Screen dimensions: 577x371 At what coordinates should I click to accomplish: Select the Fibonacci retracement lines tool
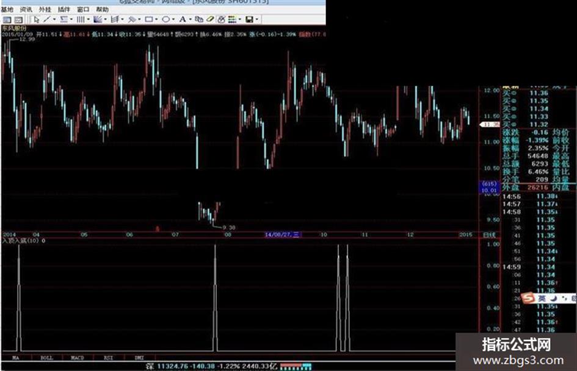[115, 19]
